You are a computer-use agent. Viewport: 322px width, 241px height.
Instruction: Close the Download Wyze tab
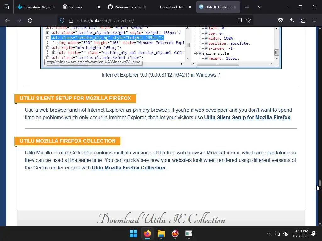coord(54,7)
